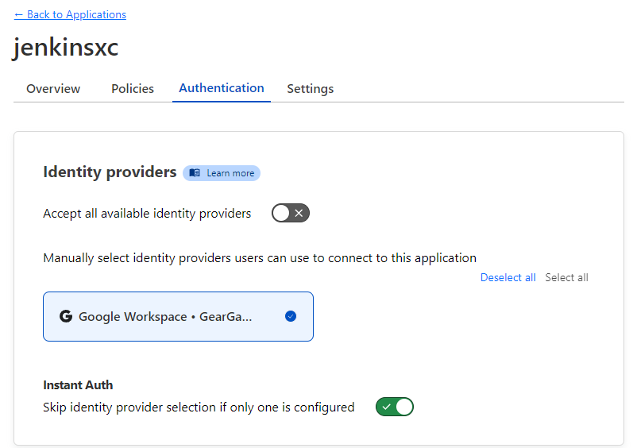Image resolution: width=633 pixels, height=448 pixels.
Task: Go to the Settings tab
Action: click(x=310, y=89)
